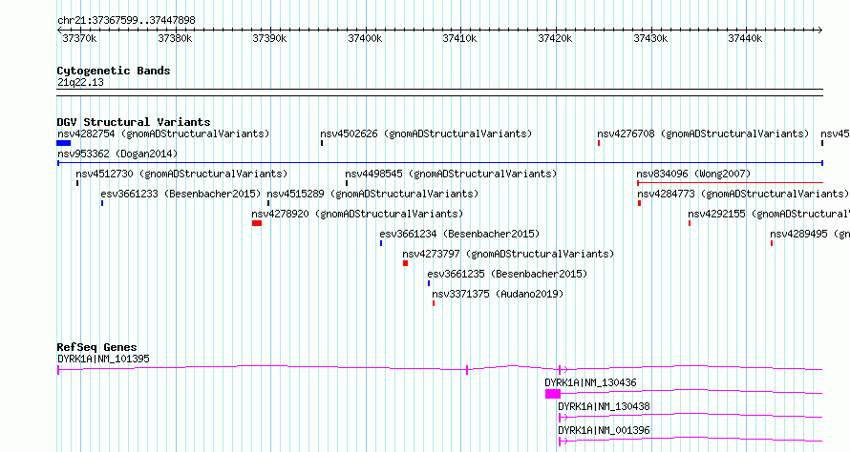Select nsv3371375 (Audano2019) label
The image size is (850, 452).
tap(498, 294)
